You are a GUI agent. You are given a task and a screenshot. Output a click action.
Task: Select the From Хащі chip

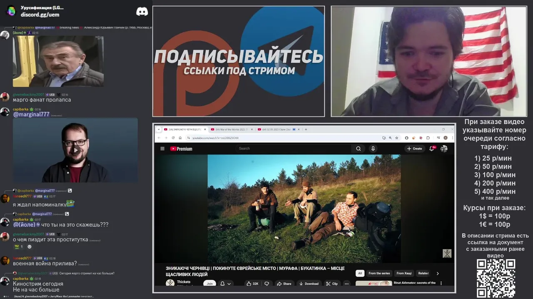[404, 273]
